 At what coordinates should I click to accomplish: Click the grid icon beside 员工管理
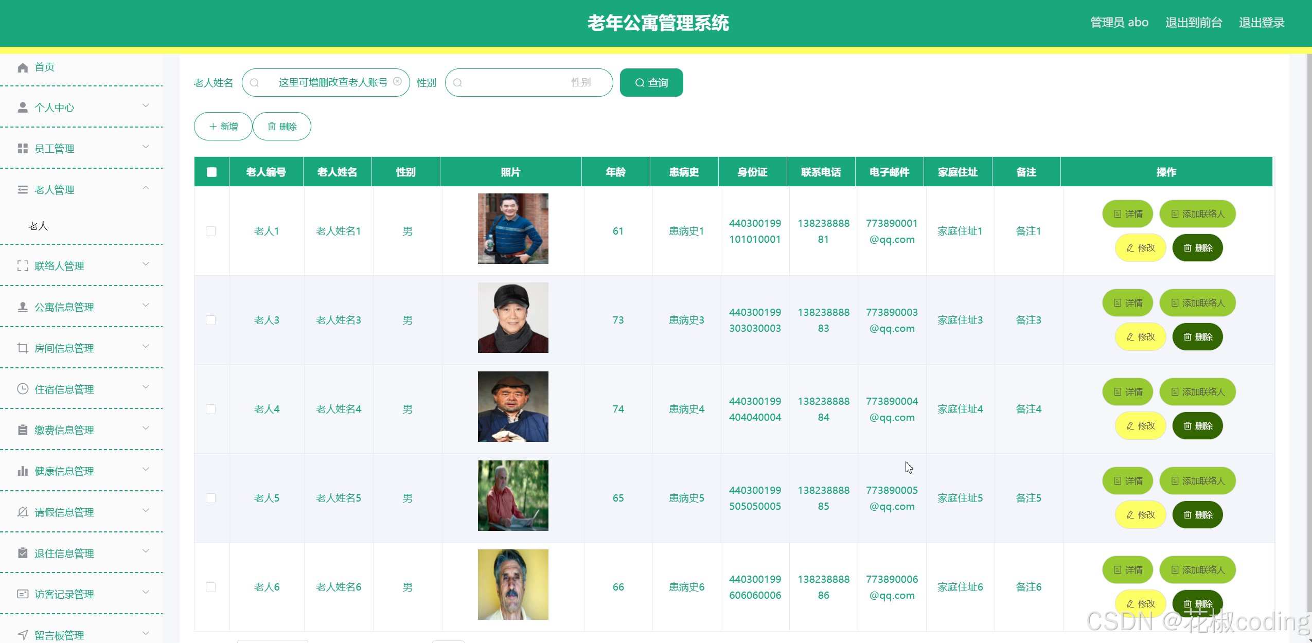23,149
